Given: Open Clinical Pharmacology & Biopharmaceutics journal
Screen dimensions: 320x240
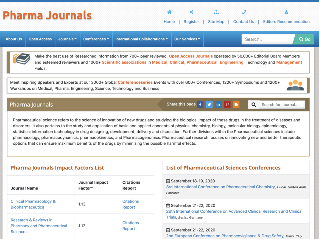Looking at the screenshot, I should (33, 204).
